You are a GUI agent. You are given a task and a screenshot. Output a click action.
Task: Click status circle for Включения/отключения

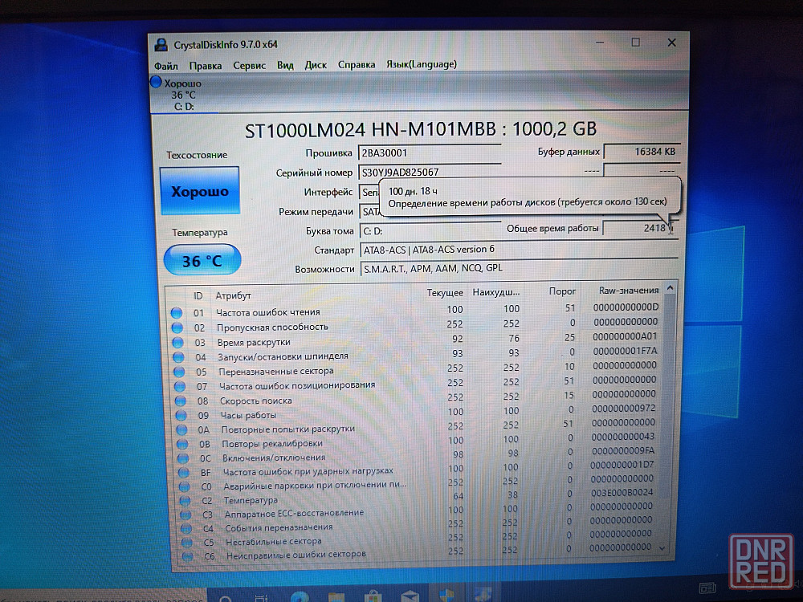pyautogui.click(x=183, y=458)
